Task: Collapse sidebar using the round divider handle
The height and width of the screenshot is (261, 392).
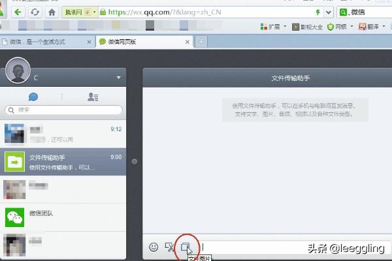Action: click(x=135, y=161)
